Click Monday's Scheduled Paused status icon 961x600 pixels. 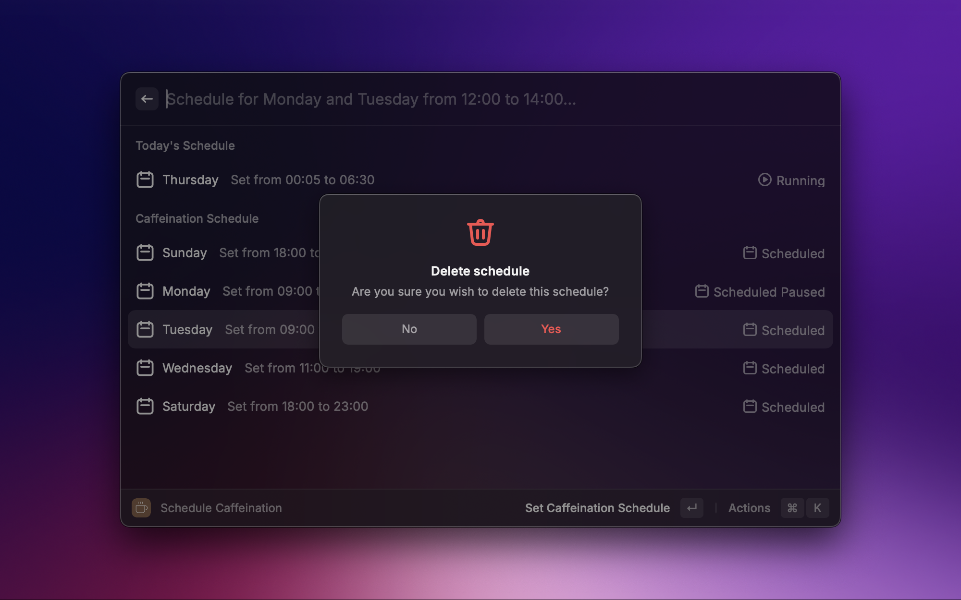pos(702,291)
